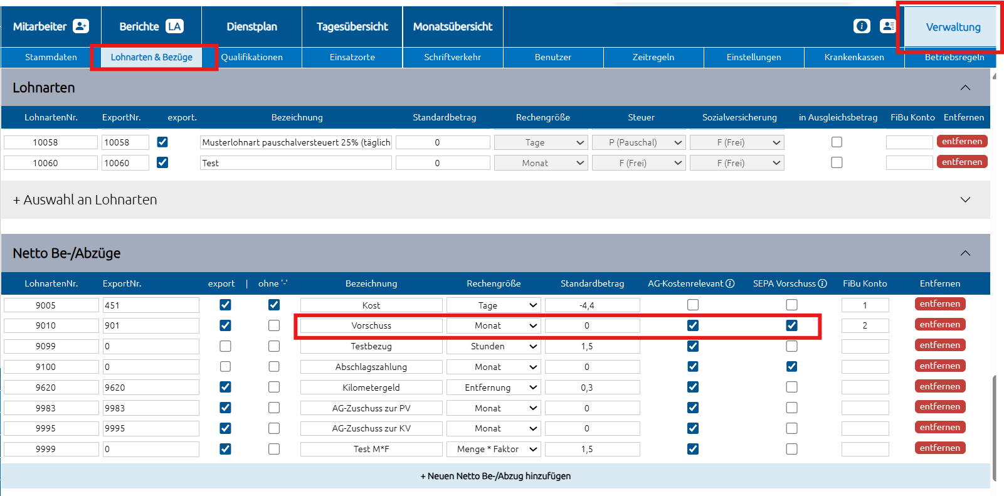Click the Standardbetrag field of Kilometergeld

592,388
